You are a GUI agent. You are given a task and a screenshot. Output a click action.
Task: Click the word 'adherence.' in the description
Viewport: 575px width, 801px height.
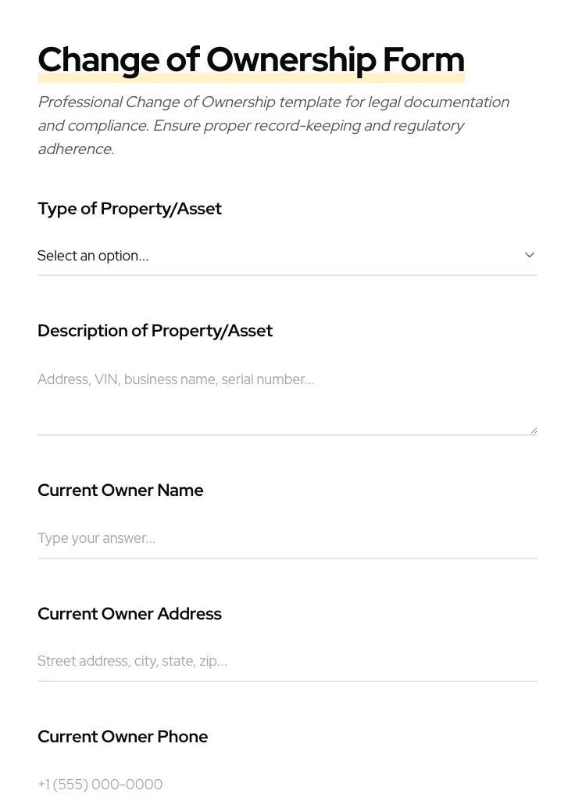click(76, 149)
